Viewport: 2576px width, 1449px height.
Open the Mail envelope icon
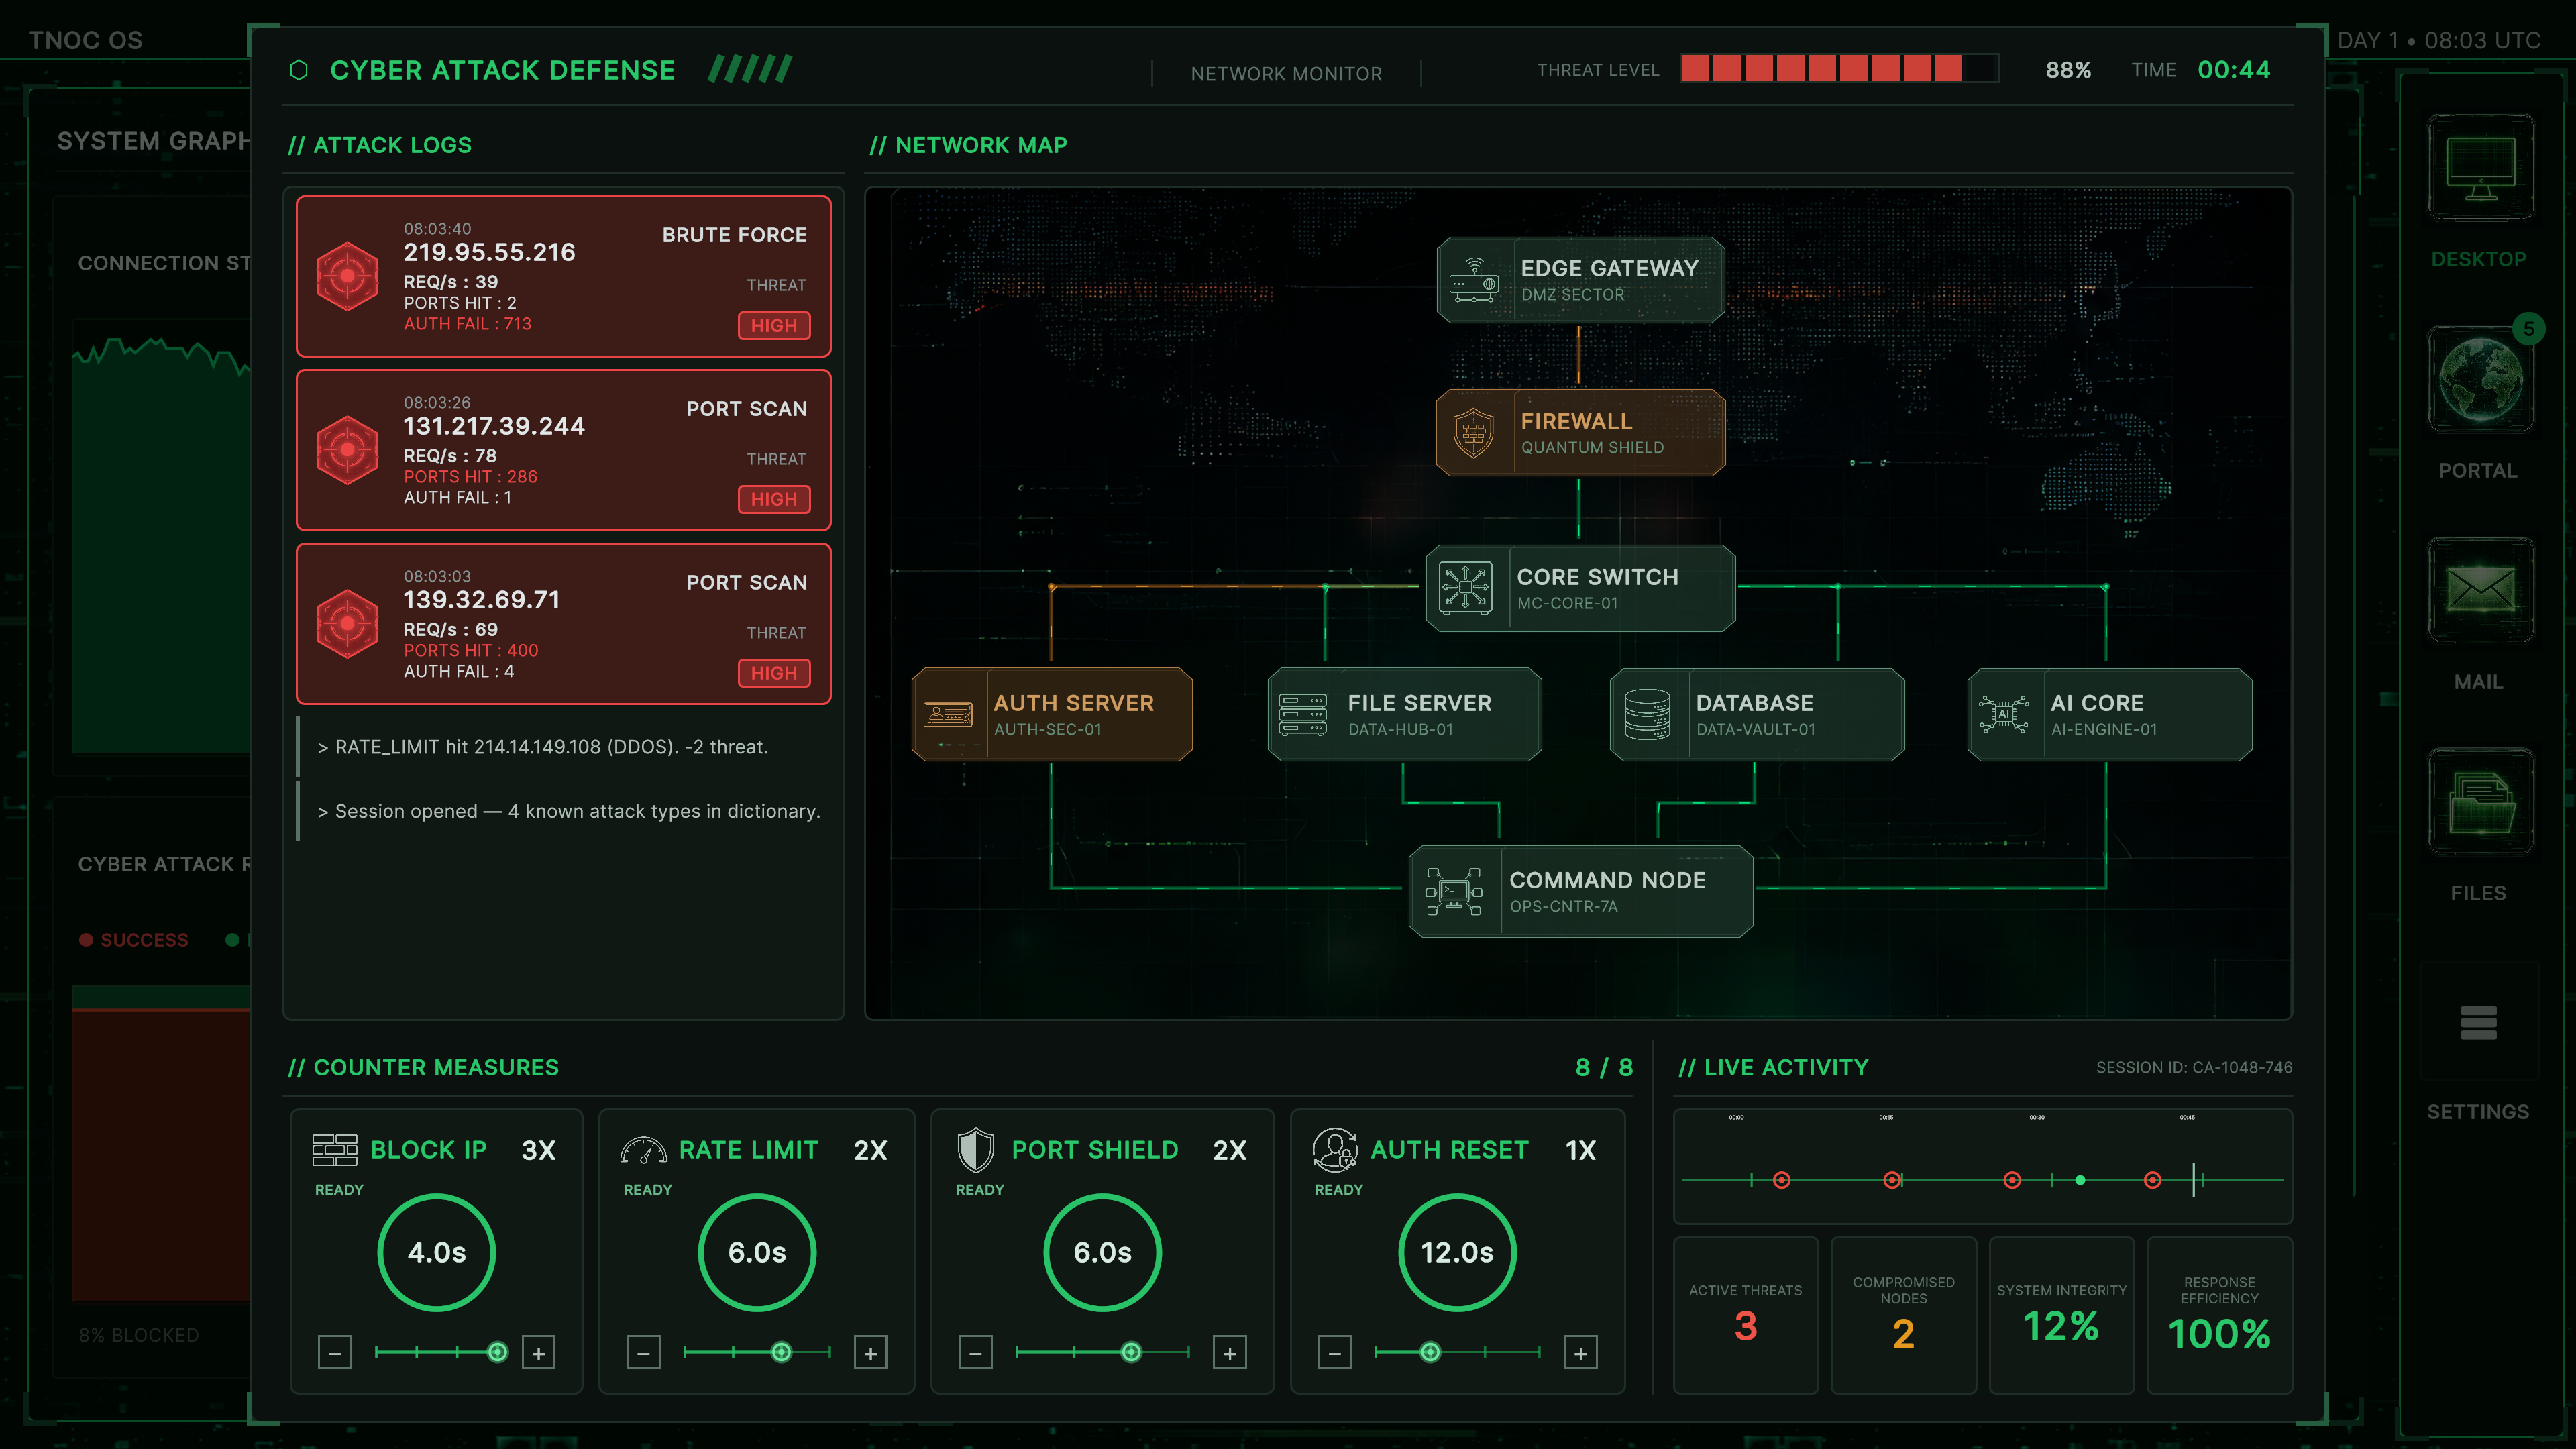point(2480,590)
